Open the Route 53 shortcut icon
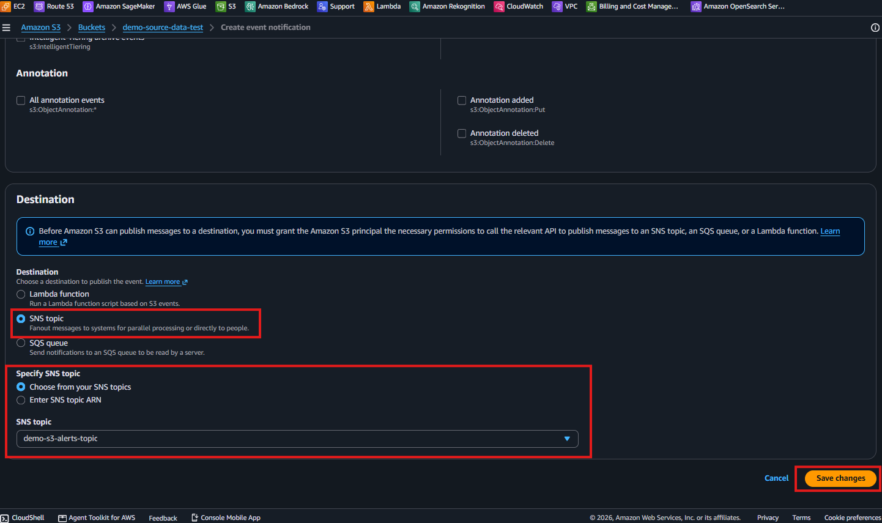 (39, 7)
